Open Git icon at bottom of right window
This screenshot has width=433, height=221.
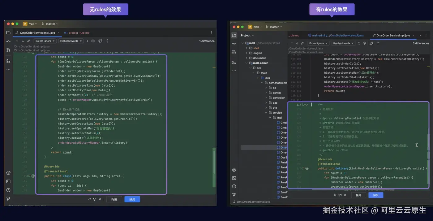pyautogui.click(x=234, y=195)
